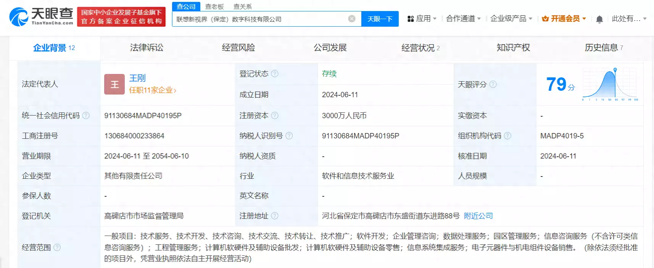
Task: Click the 天眼一下 search button
Action: (x=380, y=19)
